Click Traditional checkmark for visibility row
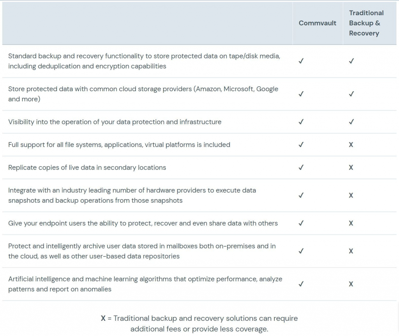 click(351, 122)
